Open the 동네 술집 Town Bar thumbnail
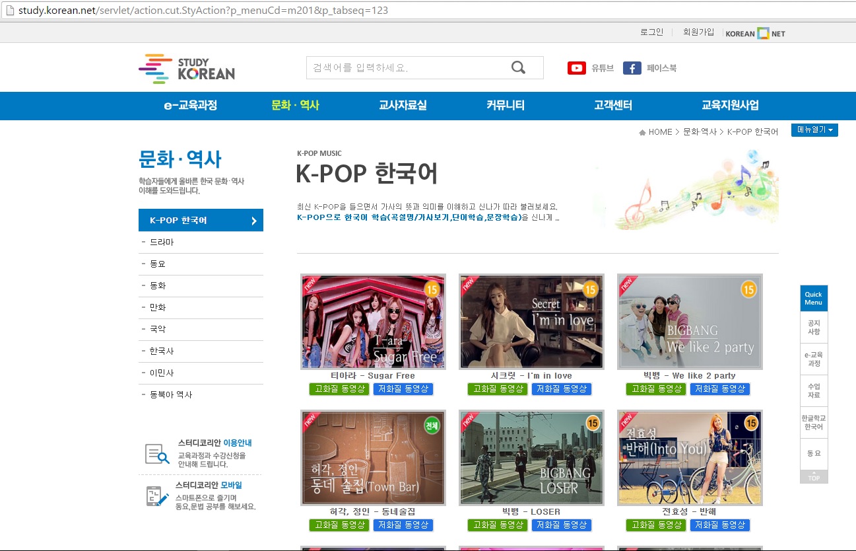This screenshot has width=856, height=551. click(x=373, y=458)
